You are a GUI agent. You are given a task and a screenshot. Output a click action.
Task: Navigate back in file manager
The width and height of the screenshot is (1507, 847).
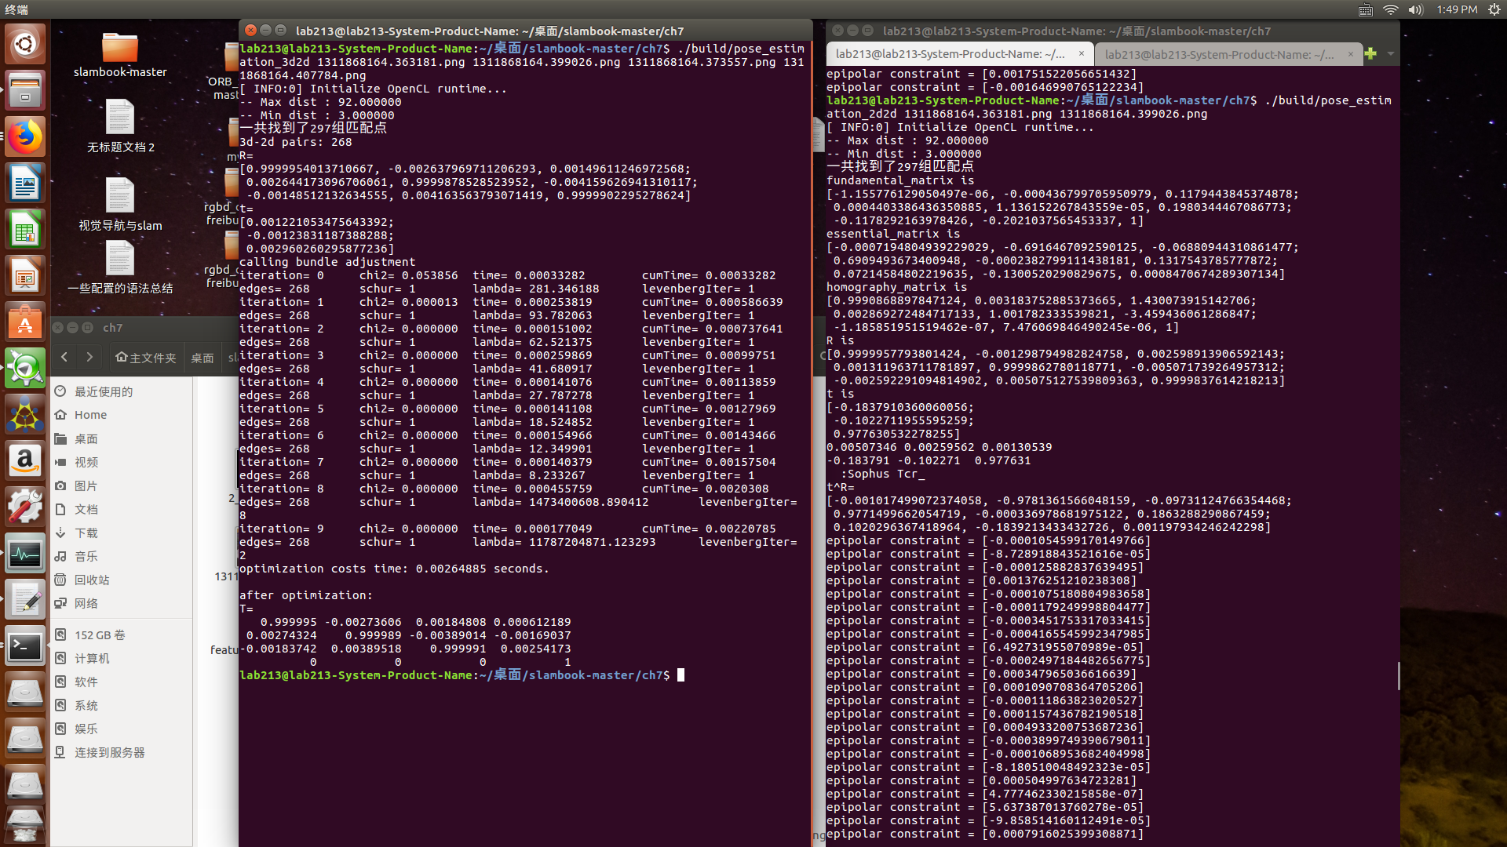64,358
